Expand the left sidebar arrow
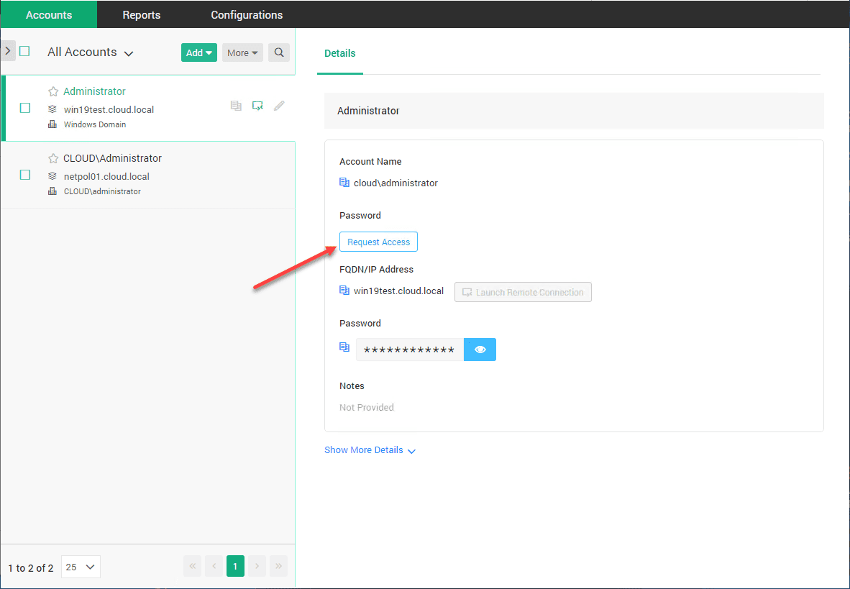The width and height of the screenshot is (850, 589). click(x=8, y=50)
